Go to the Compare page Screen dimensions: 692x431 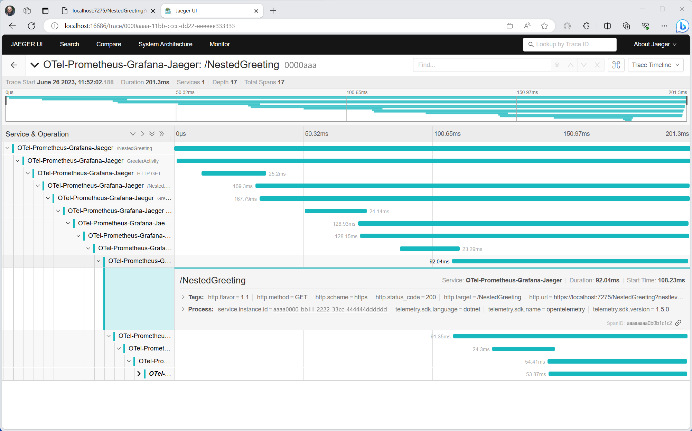[109, 44]
